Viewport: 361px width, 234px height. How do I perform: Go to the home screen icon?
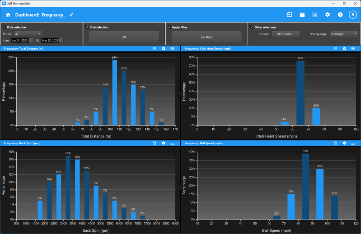pyautogui.click(x=8, y=15)
